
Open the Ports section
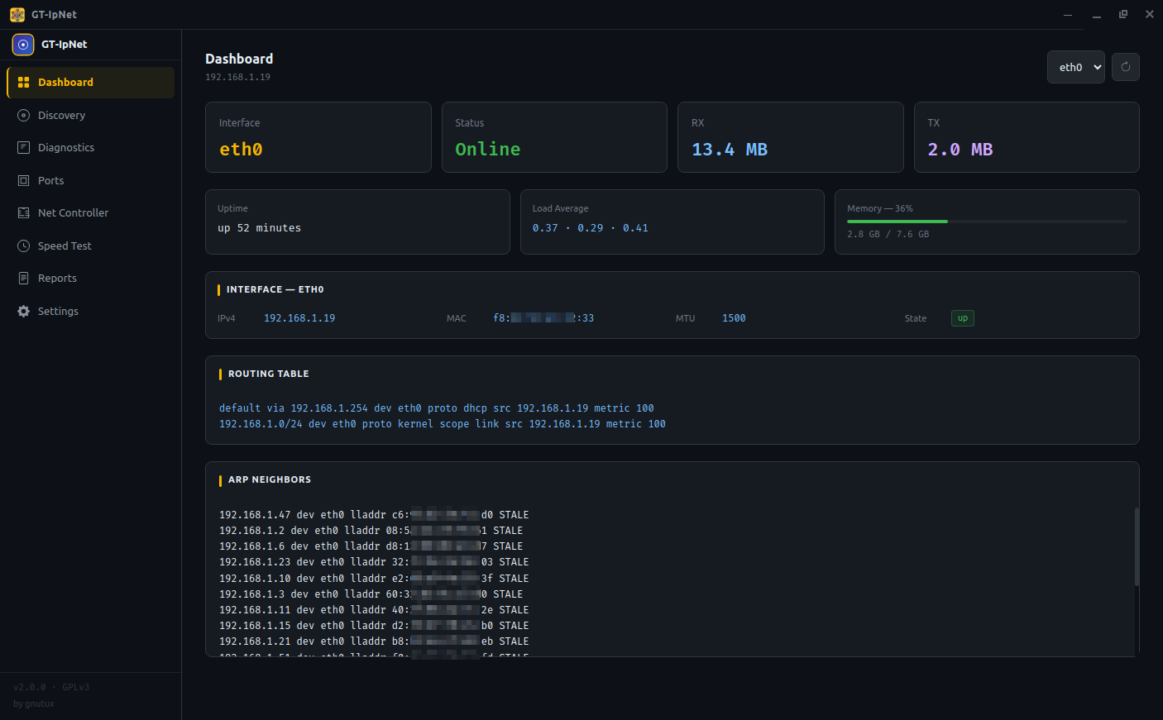click(90, 181)
